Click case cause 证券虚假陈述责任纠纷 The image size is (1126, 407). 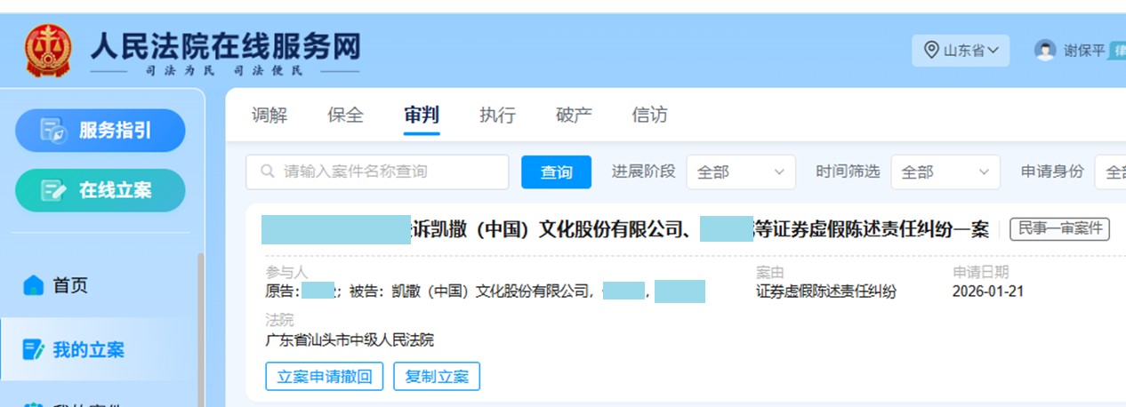pos(826,291)
